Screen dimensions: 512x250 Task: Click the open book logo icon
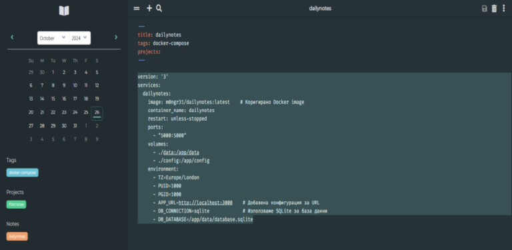64,11
